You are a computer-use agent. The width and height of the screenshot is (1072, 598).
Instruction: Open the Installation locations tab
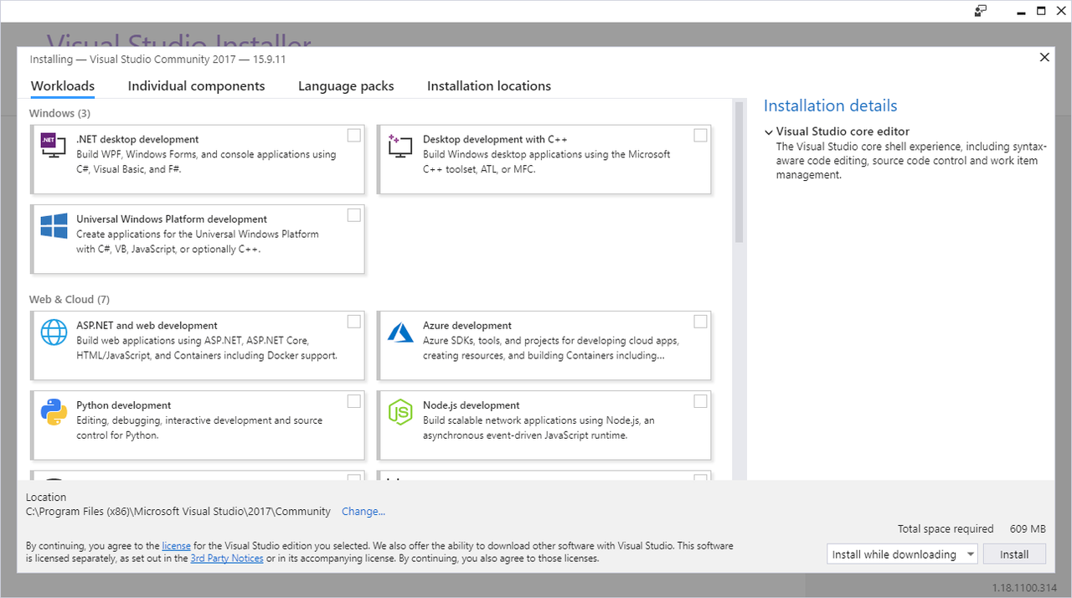[x=489, y=86]
